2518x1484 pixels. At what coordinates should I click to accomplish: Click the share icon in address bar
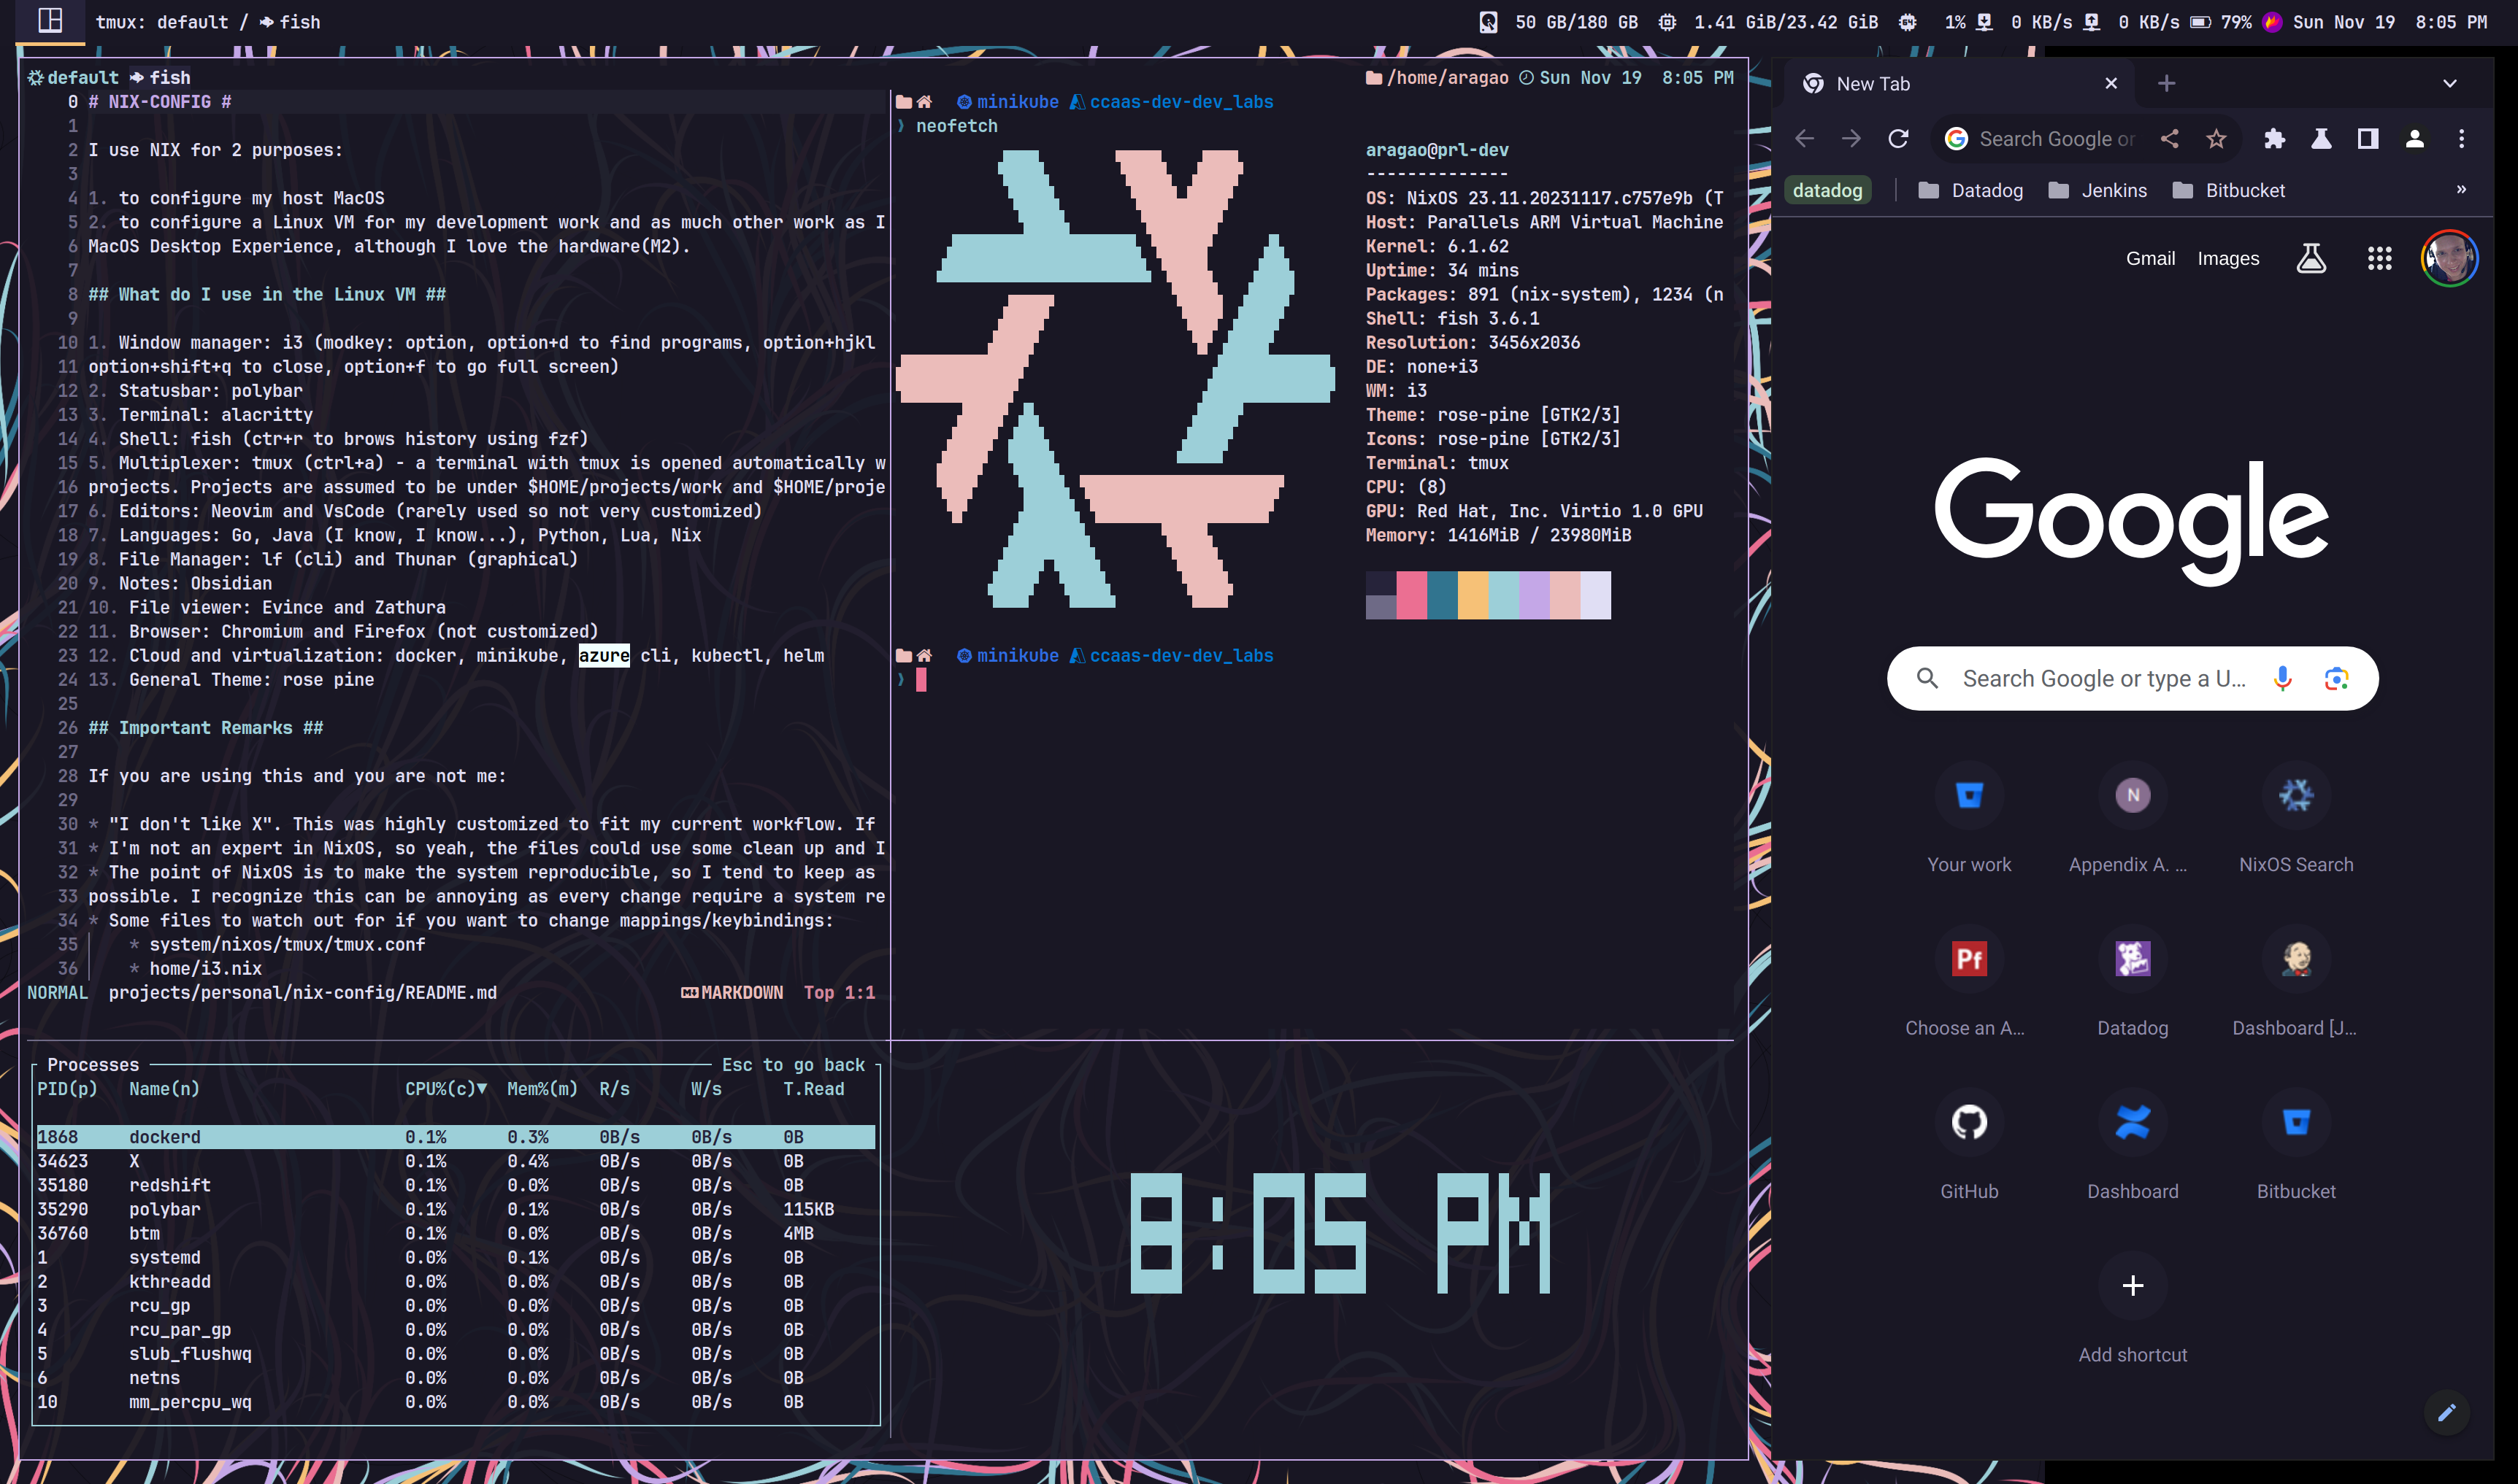[2169, 139]
